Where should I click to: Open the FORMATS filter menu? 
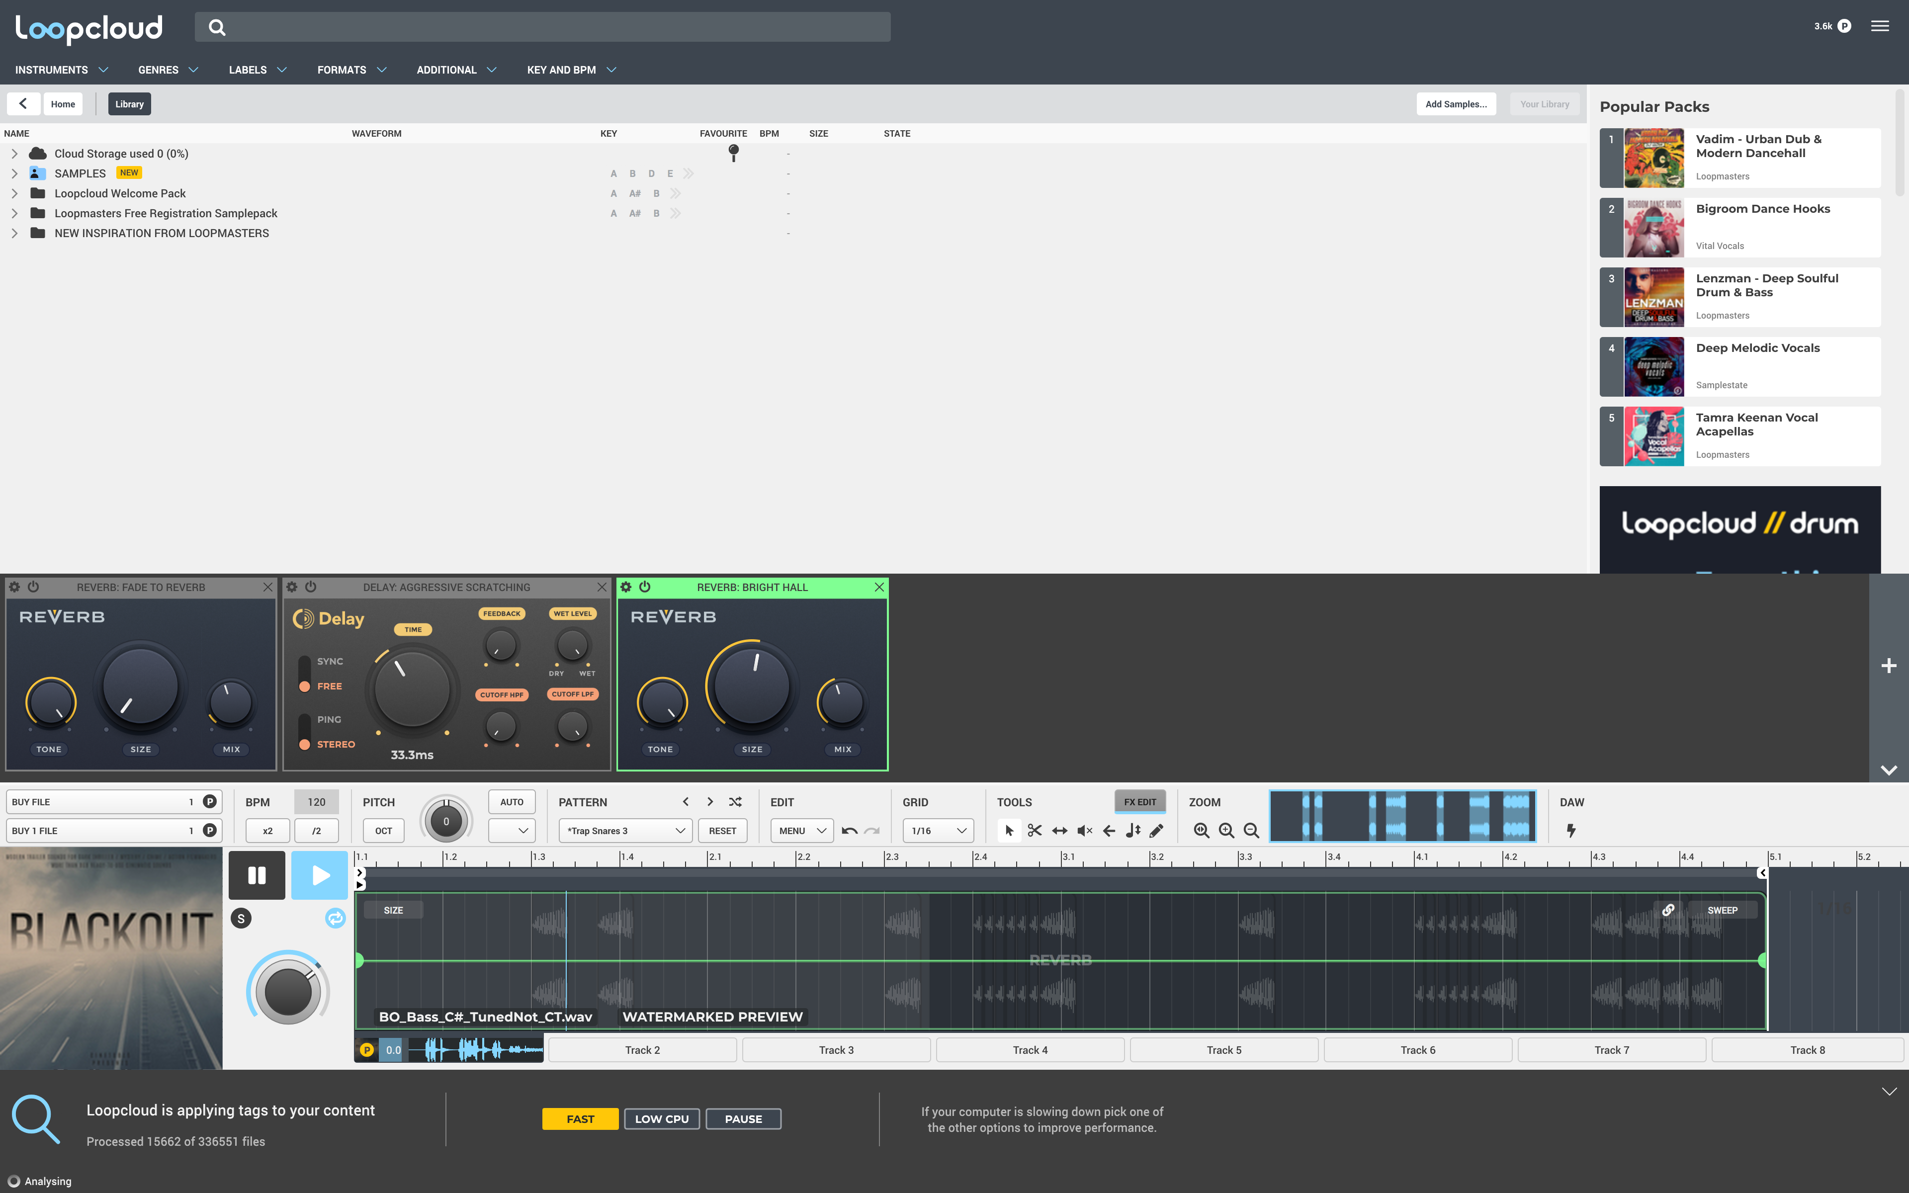pyautogui.click(x=352, y=70)
